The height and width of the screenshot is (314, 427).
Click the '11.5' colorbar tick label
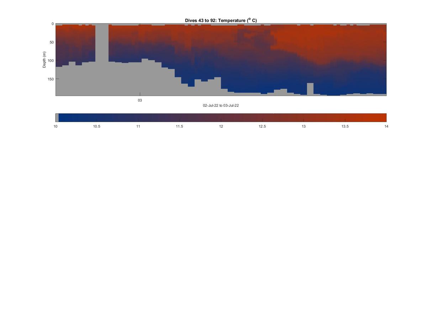(x=179, y=127)
